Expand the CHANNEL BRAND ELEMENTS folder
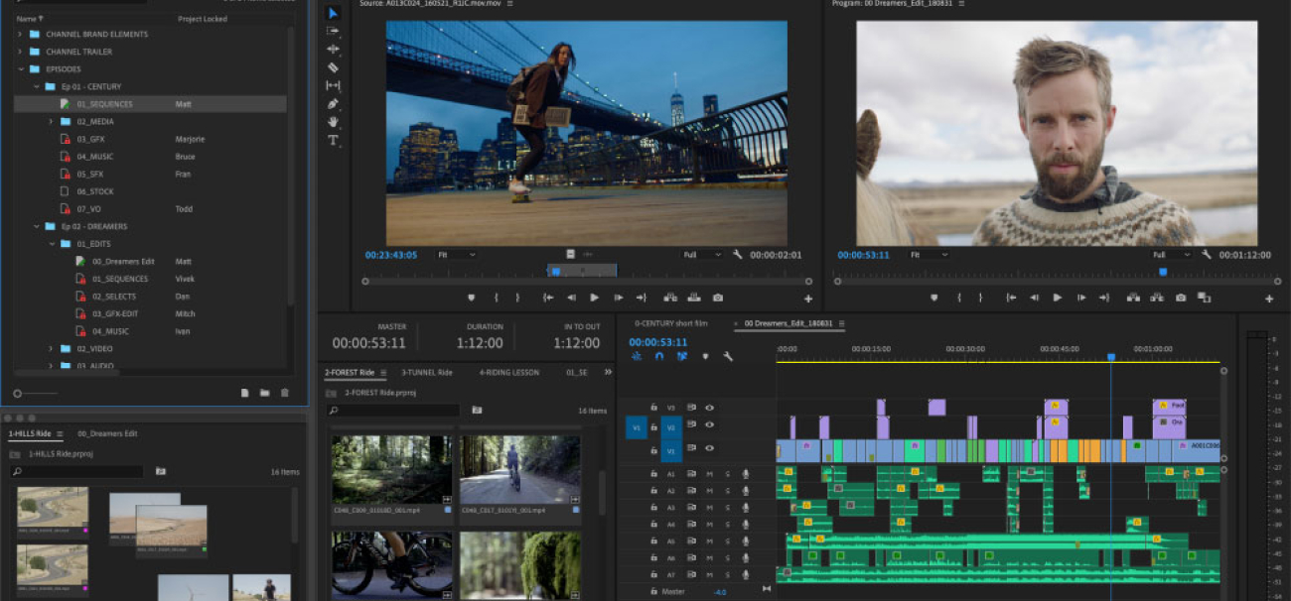The height and width of the screenshot is (601, 1291). coord(19,35)
